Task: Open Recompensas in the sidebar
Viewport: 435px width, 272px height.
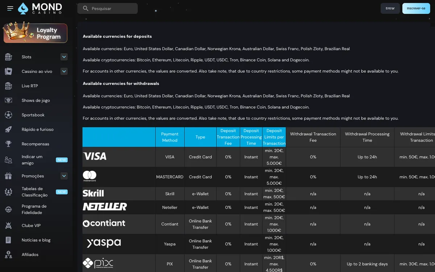Action: [35, 144]
